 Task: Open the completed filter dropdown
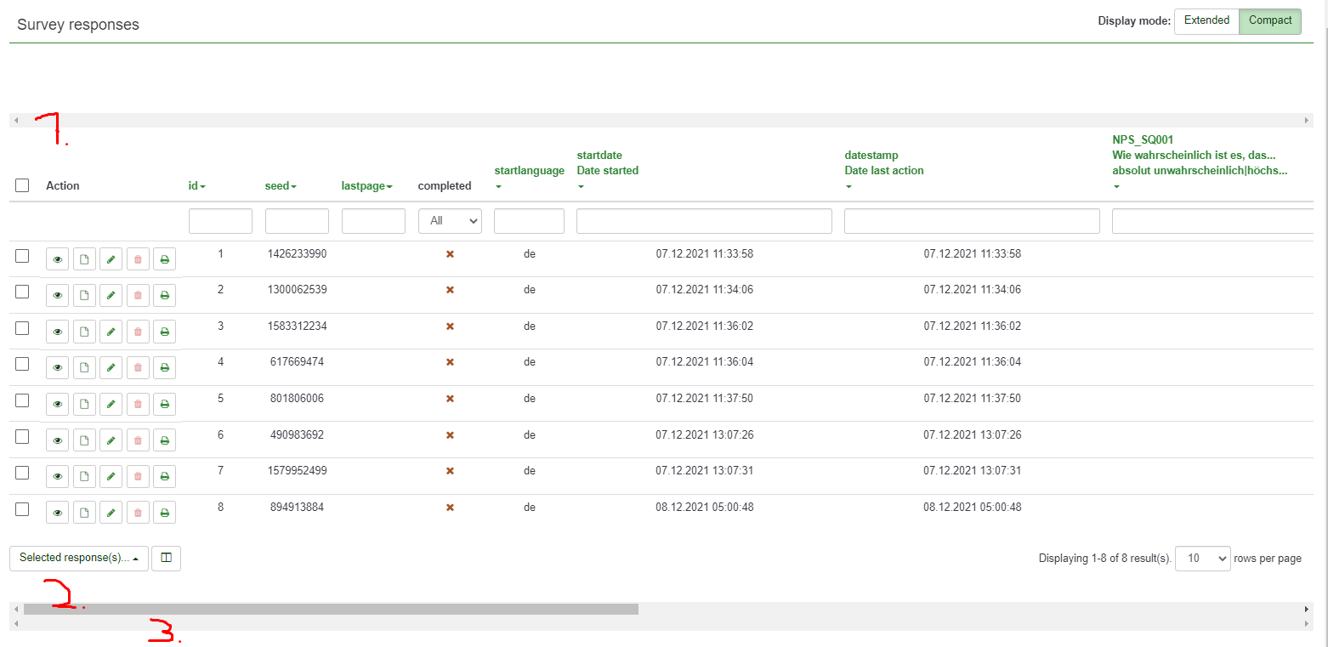coord(450,221)
